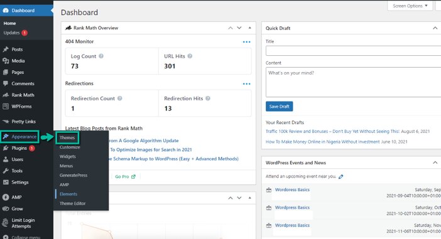Image resolution: width=441 pixels, height=239 pixels.
Task: Go to Dashboard Home submenu
Action: click(9, 23)
